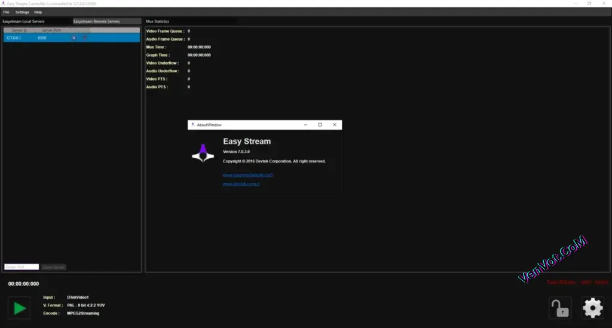Open the www.devtek.com.tr link
Screen dimensions: 612x328
tap(241, 183)
